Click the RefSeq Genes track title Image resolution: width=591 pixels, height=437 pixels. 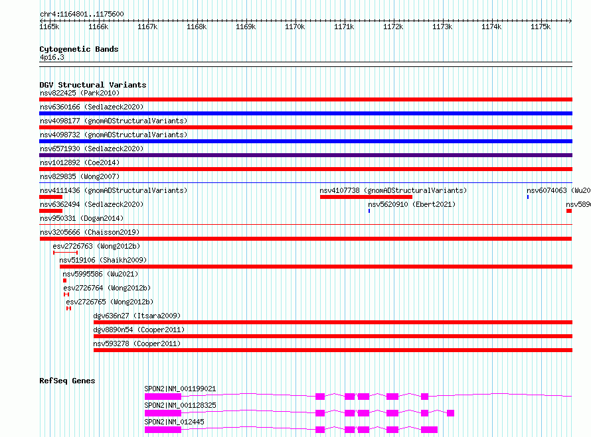click(67, 381)
